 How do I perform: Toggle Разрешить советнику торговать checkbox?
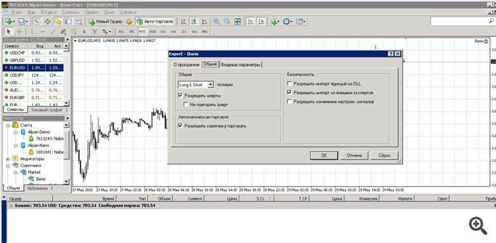pyautogui.click(x=181, y=126)
